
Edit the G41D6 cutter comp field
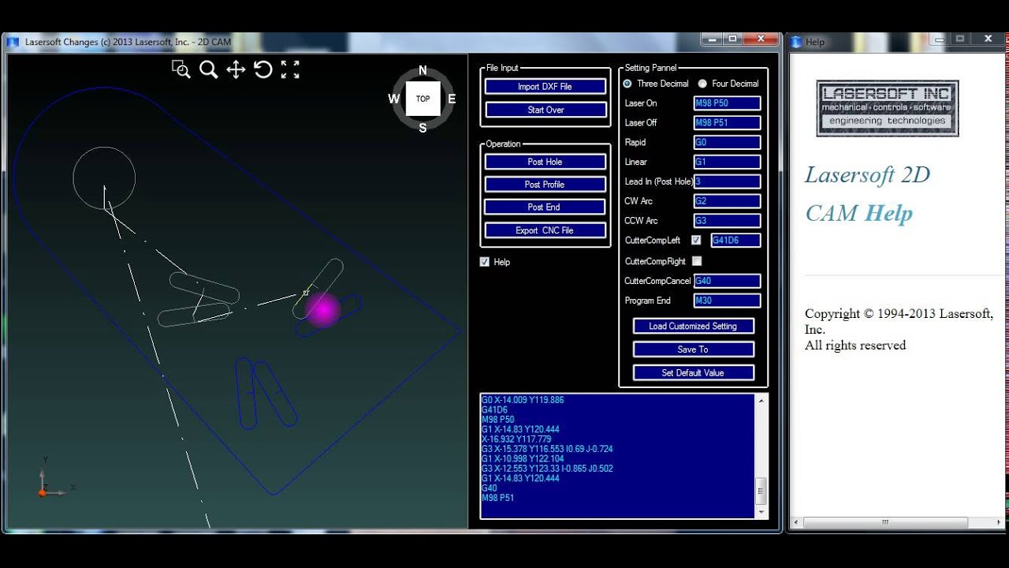(x=735, y=241)
